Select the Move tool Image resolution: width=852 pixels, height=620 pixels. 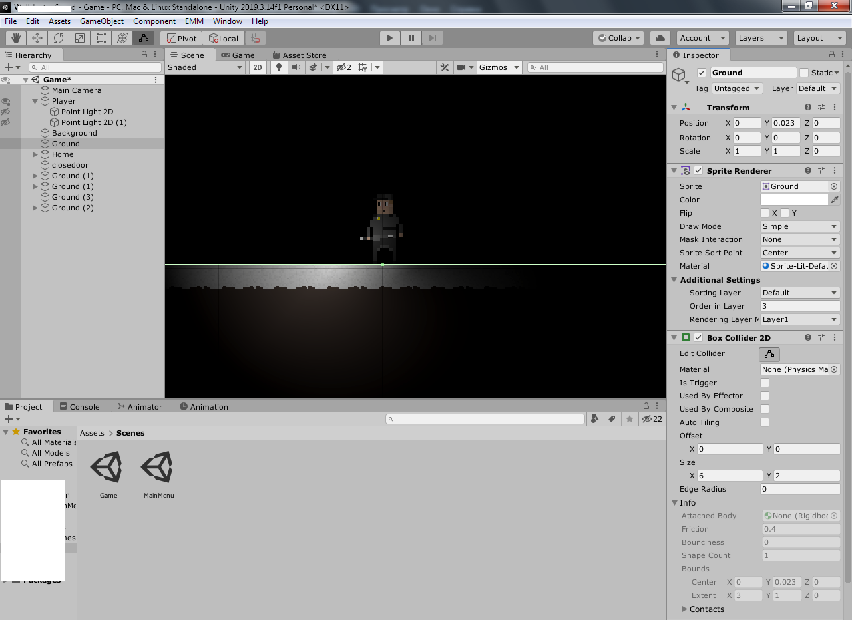pyautogui.click(x=37, y=38)
